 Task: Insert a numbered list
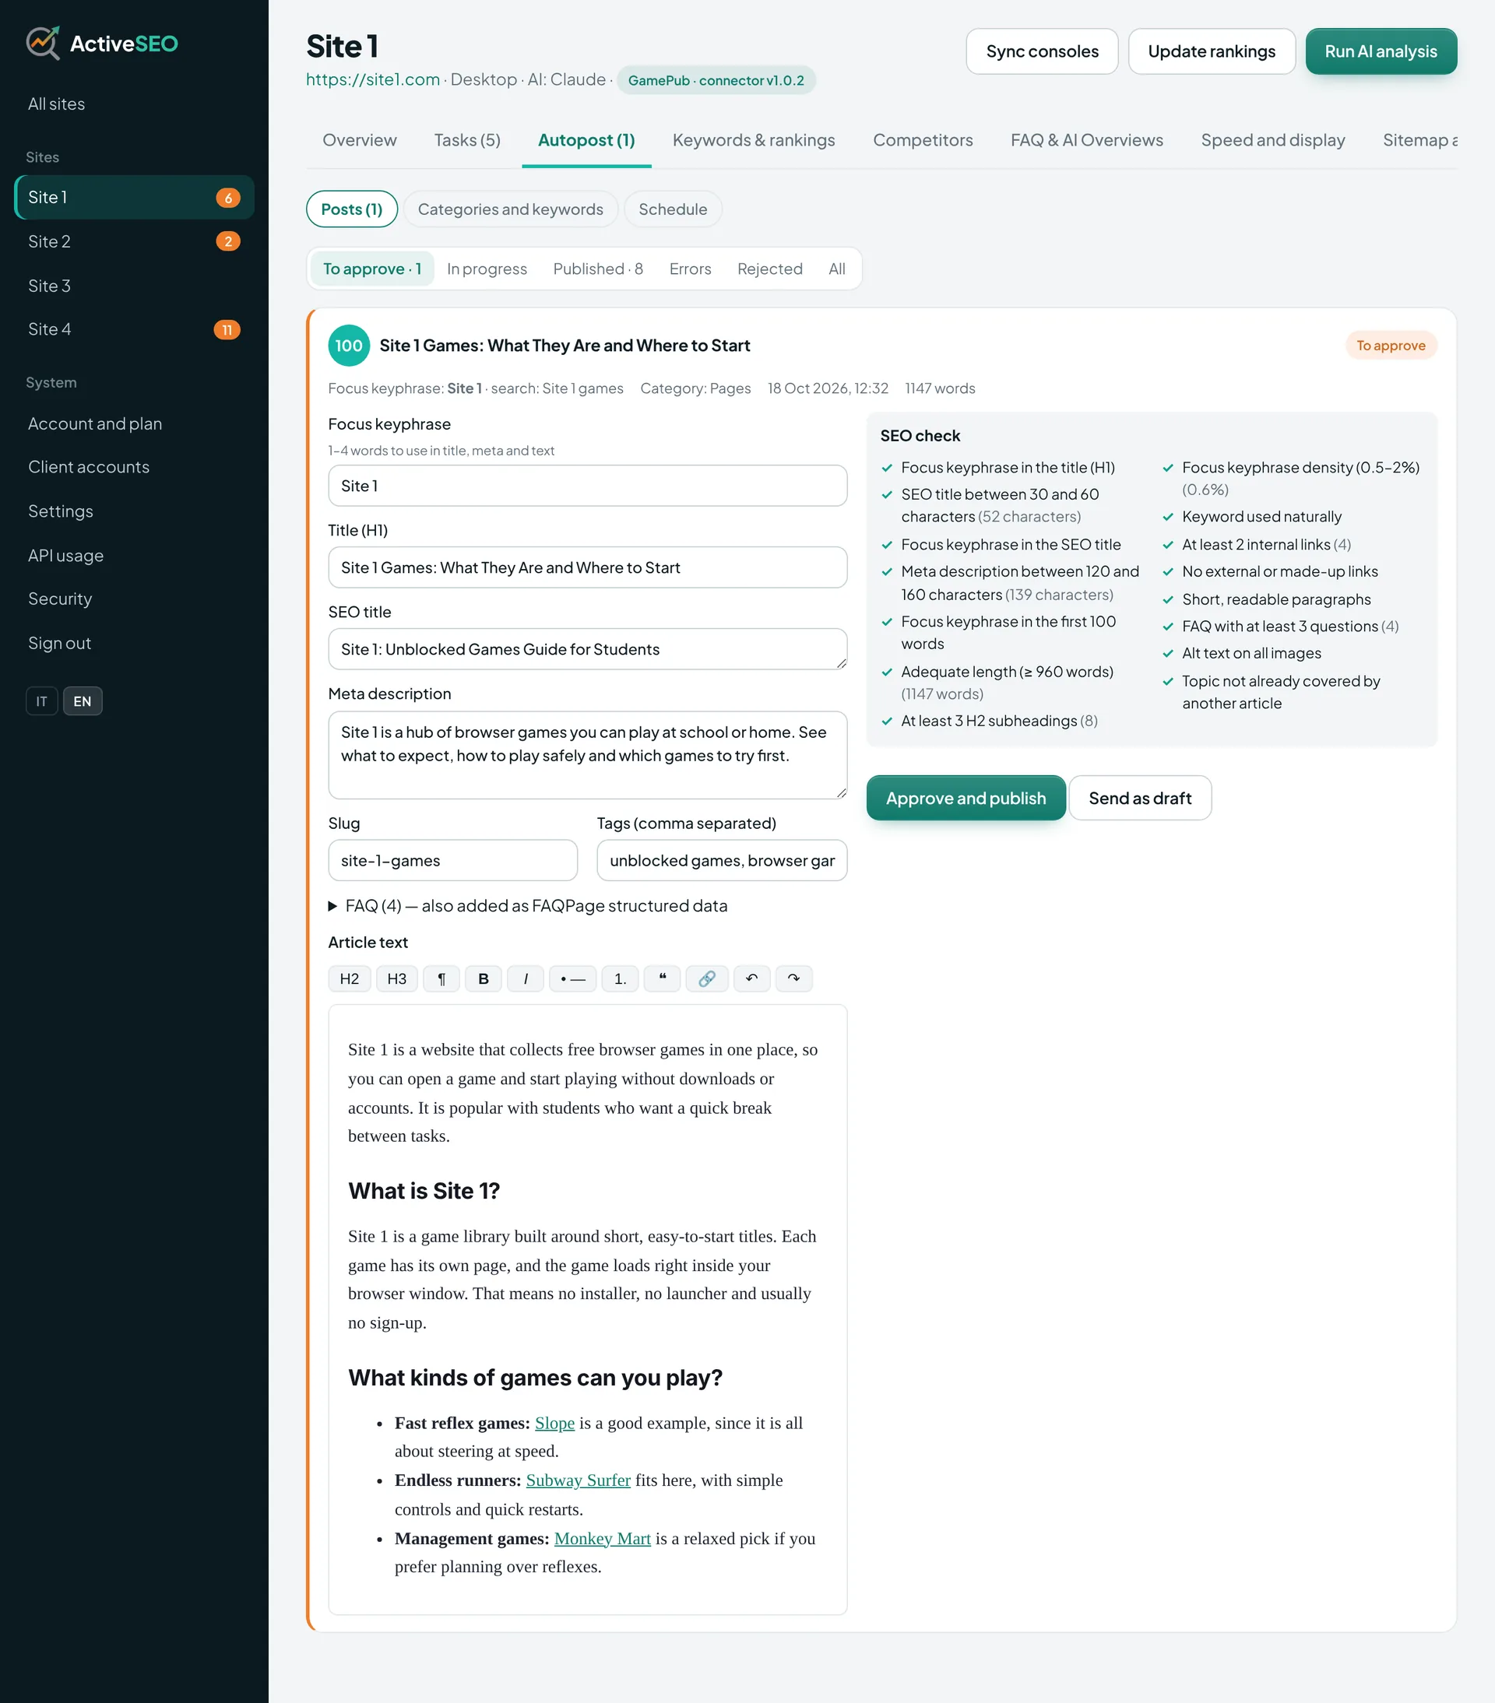click(620, 978)
